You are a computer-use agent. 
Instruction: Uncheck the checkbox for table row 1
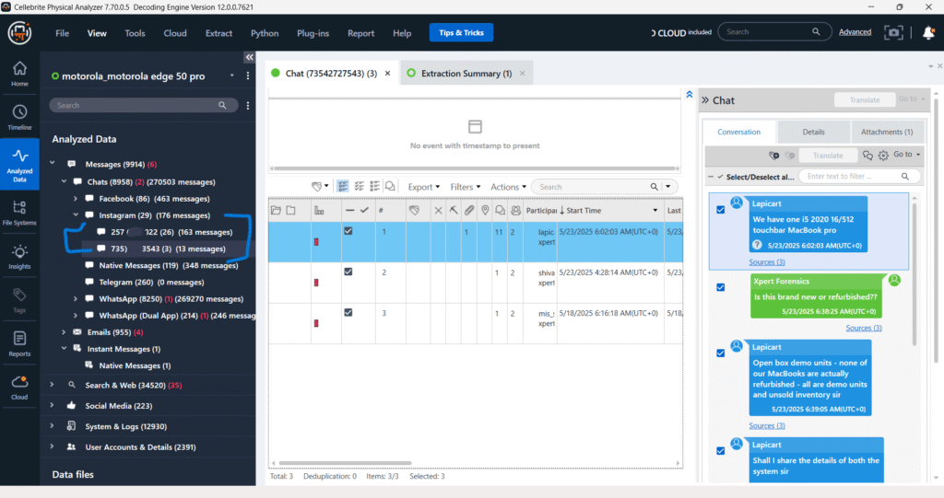click(x=348, y=231)
